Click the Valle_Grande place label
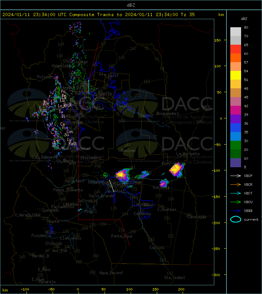This screenshot has width=262, height=294. coord(101,196)
